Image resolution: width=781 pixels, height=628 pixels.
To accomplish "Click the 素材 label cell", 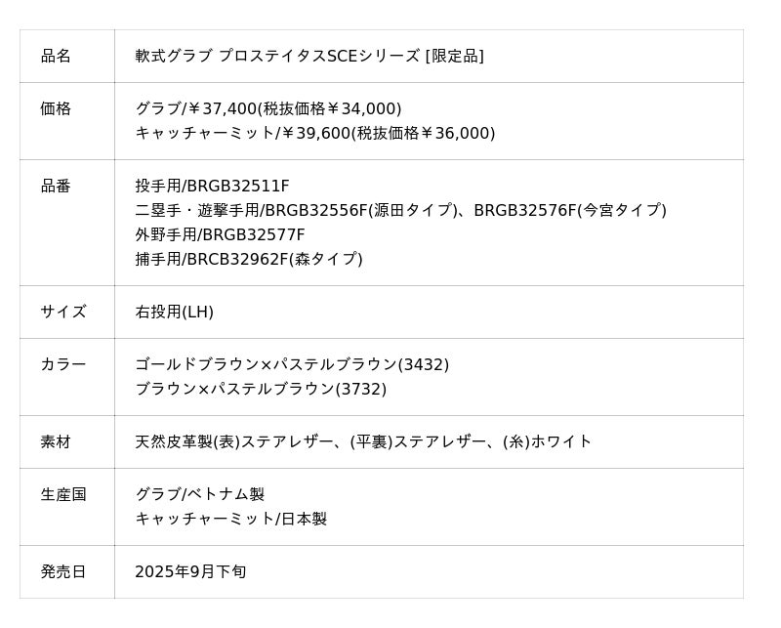I will [x=56, y=441].
